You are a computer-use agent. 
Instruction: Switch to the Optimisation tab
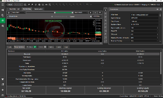(x=39, y=9)
